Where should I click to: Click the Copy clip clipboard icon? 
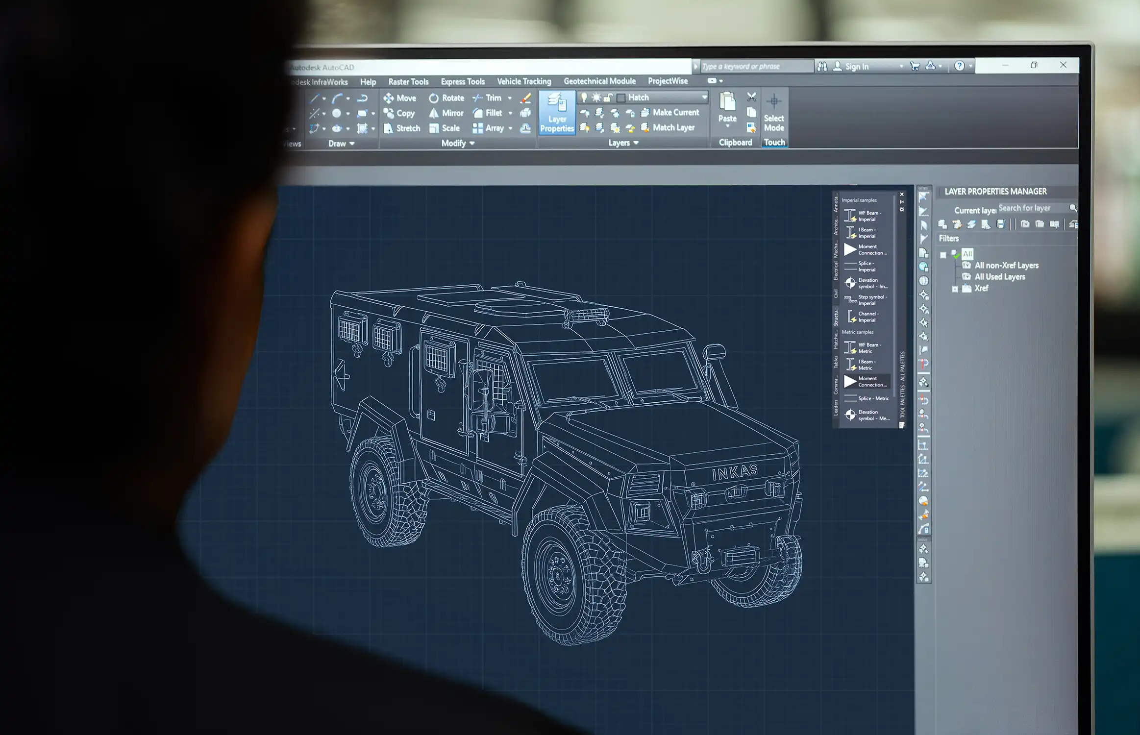pos(751,112)
